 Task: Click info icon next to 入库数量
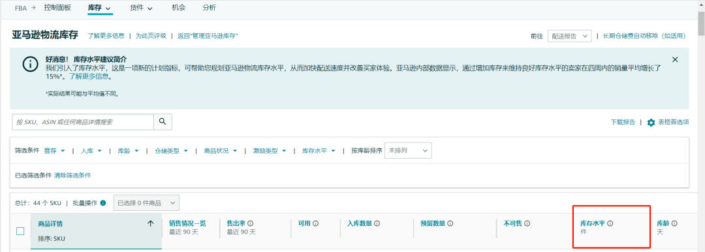click(x=377, y=223)
